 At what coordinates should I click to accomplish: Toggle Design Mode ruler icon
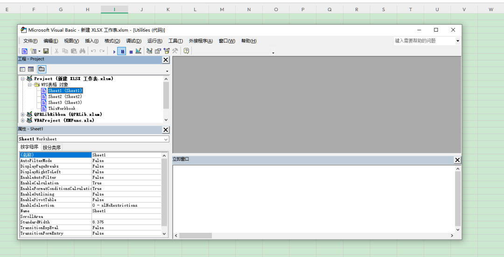point(139,51)
